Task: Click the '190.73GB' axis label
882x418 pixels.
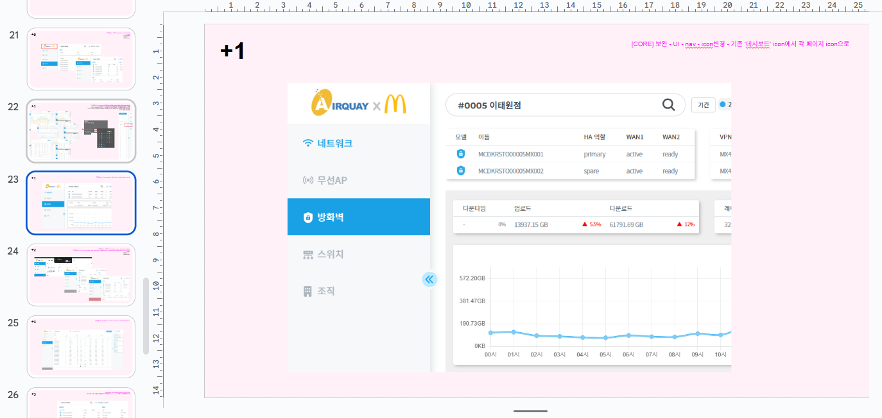Action: coord(472,323)
